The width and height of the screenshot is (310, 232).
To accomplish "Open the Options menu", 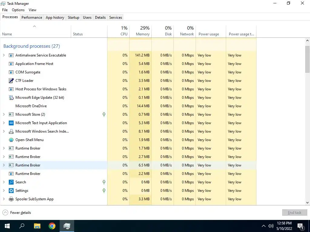I will point(18,10).
